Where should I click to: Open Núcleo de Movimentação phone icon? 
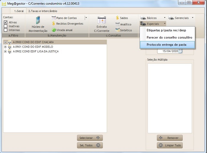(38, 20)
